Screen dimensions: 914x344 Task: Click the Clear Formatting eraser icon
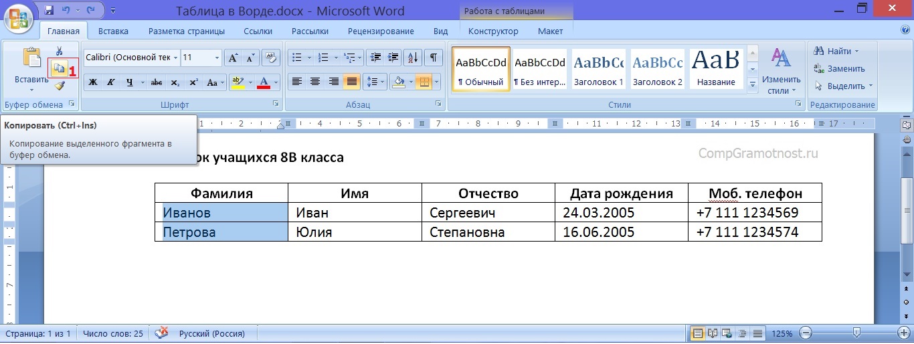pos(270,58)
